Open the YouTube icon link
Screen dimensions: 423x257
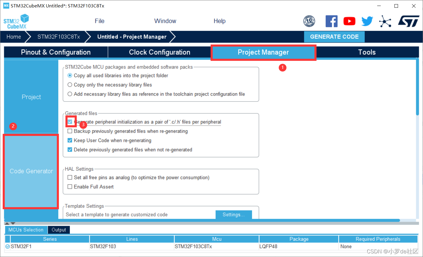click(350, 21)
